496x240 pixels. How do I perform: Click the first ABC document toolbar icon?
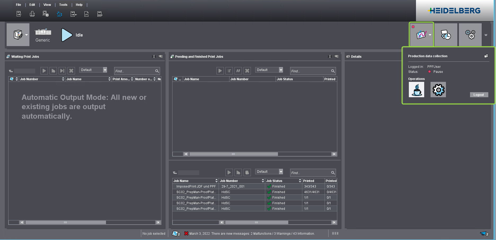[19, 14]
